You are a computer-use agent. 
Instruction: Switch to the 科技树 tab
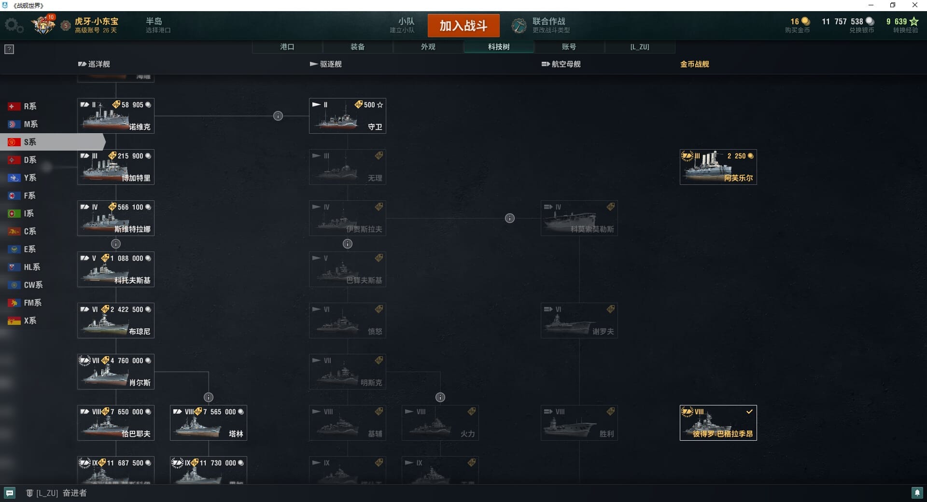coord(499,47)
